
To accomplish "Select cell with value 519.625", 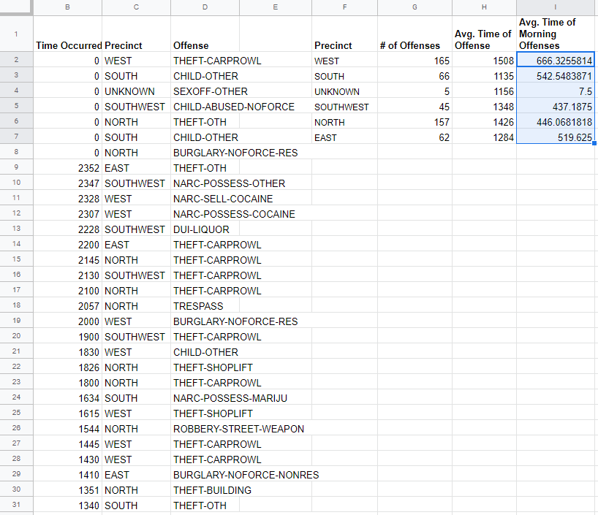I will (x=556, y=136).
